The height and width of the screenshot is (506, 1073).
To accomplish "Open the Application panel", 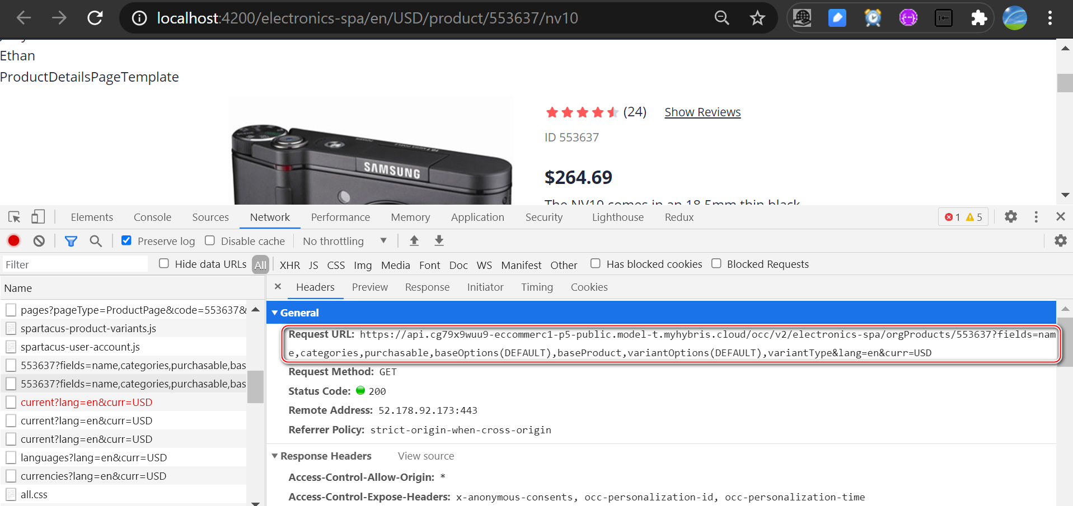I will 477,217.
